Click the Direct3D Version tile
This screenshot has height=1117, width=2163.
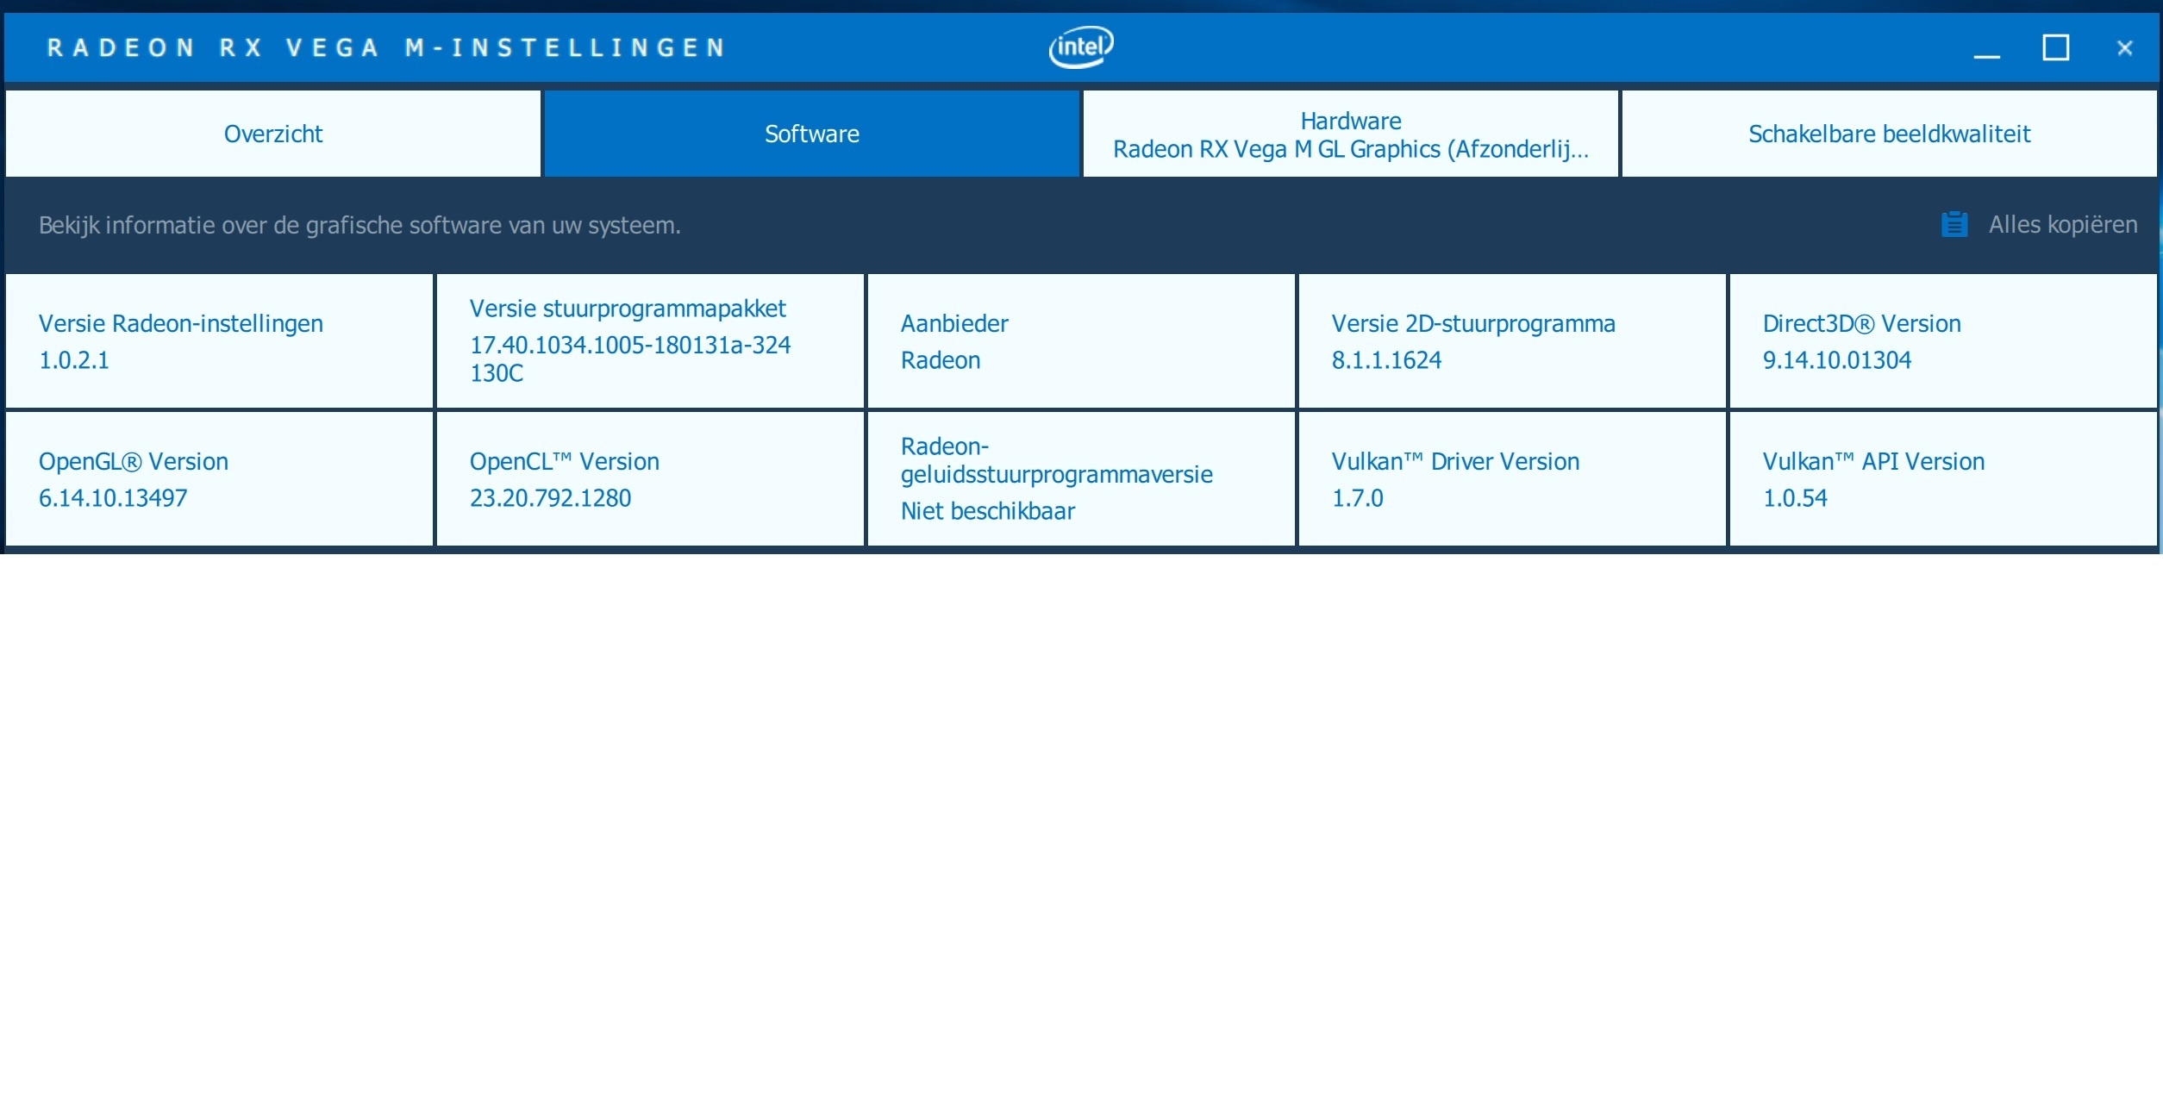[1943, 341]
